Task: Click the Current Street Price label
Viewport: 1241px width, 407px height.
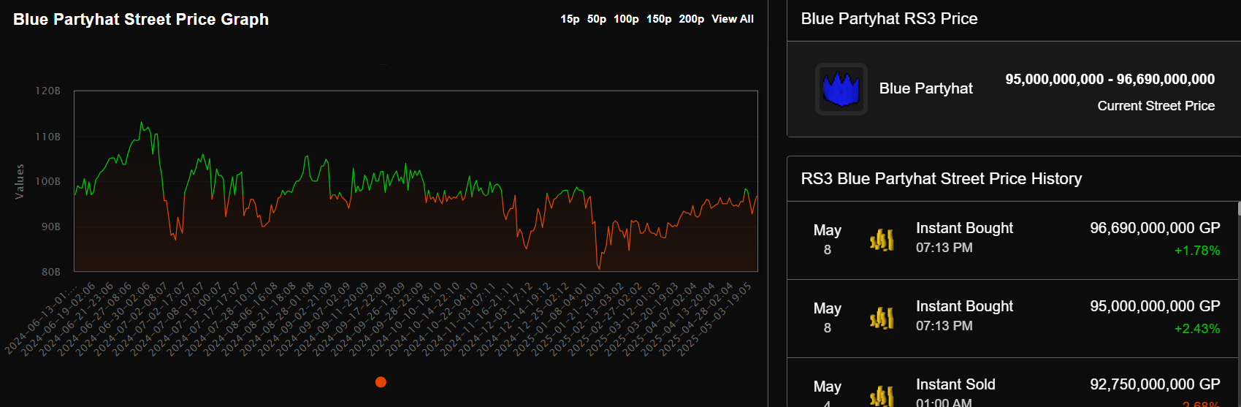Action: tap(1156, 106)
